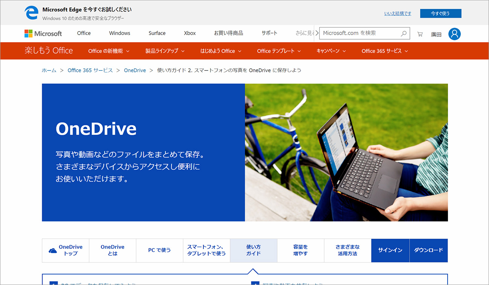Go to Office 365 サービス breadcrumb link

[90, 70]
